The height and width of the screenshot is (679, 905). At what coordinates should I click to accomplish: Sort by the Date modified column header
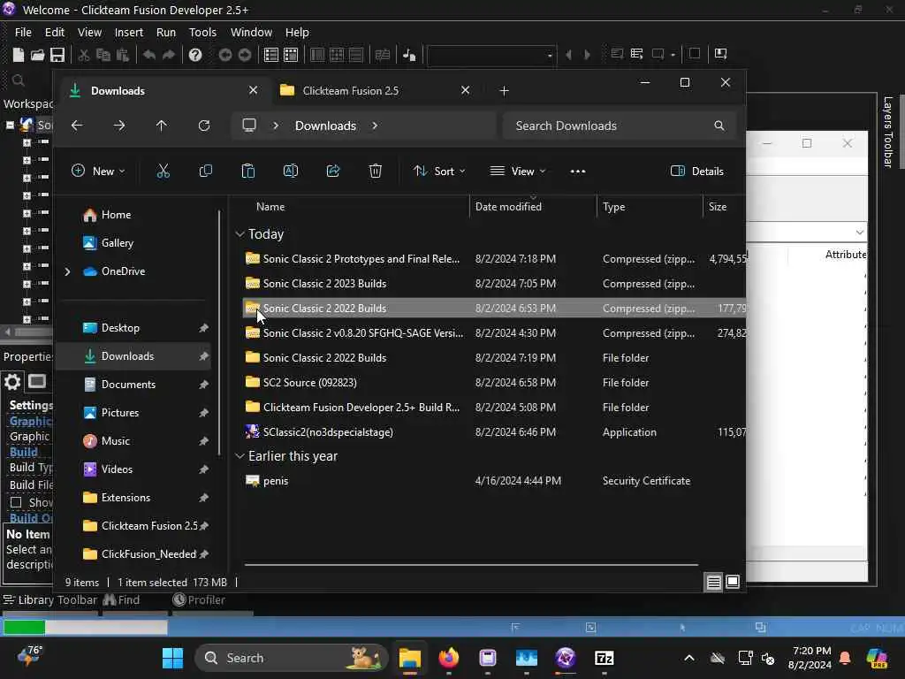(x=508, y=207)
